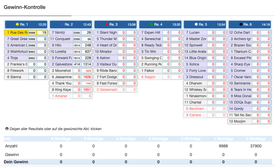The image size is (275, 167).
Task: Select horse 10 Loretta
Action: pos(71,52)
